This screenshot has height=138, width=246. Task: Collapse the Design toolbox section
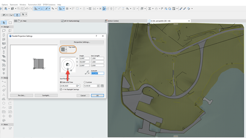coord(2,27)
